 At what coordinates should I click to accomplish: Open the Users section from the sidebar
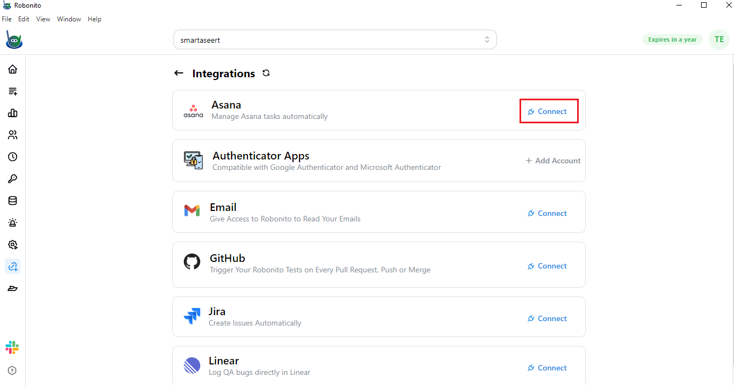click(x=12, y=135)
